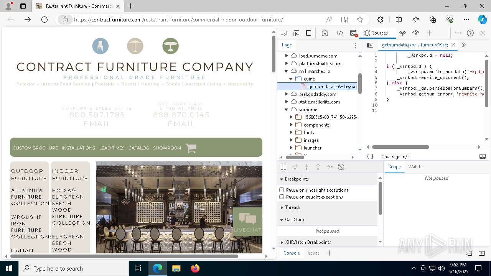The height and width of the screenshot is (276, 491).
Task: Select the Scope tab
Action: coord(394,167)
